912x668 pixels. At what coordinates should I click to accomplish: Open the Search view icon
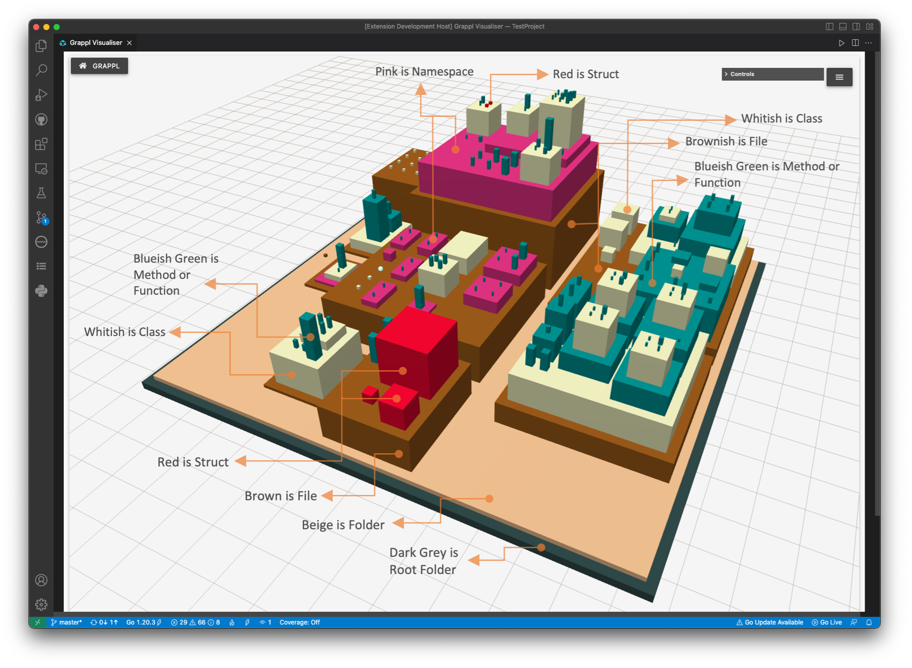(x=41, y=70)
